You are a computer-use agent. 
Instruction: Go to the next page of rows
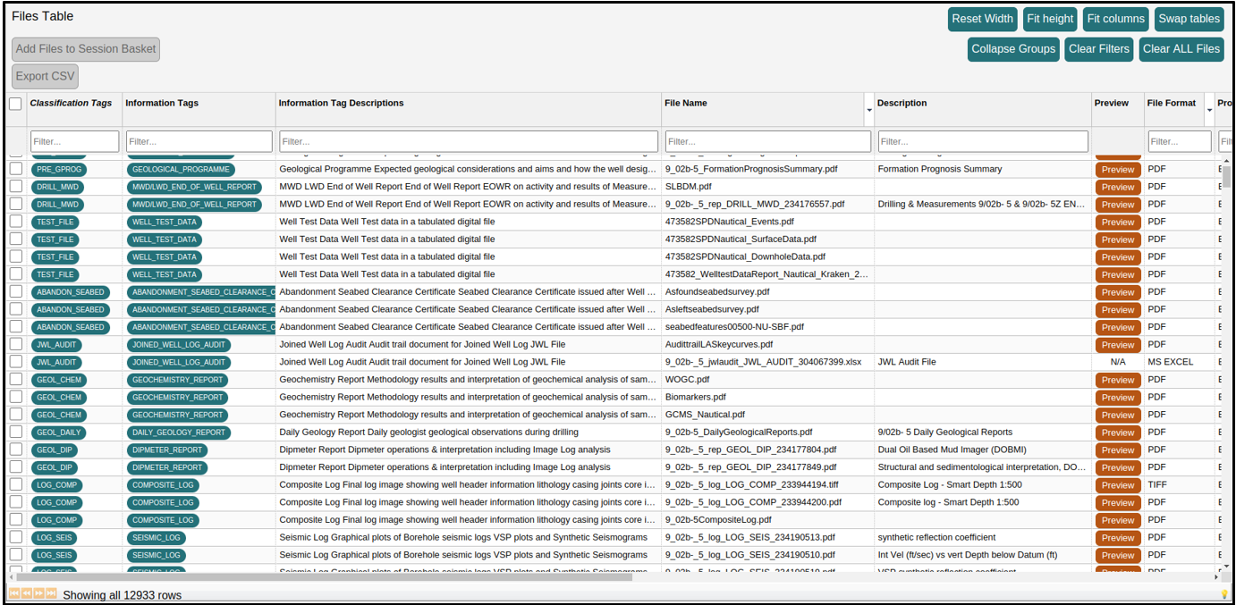(39, 593)
